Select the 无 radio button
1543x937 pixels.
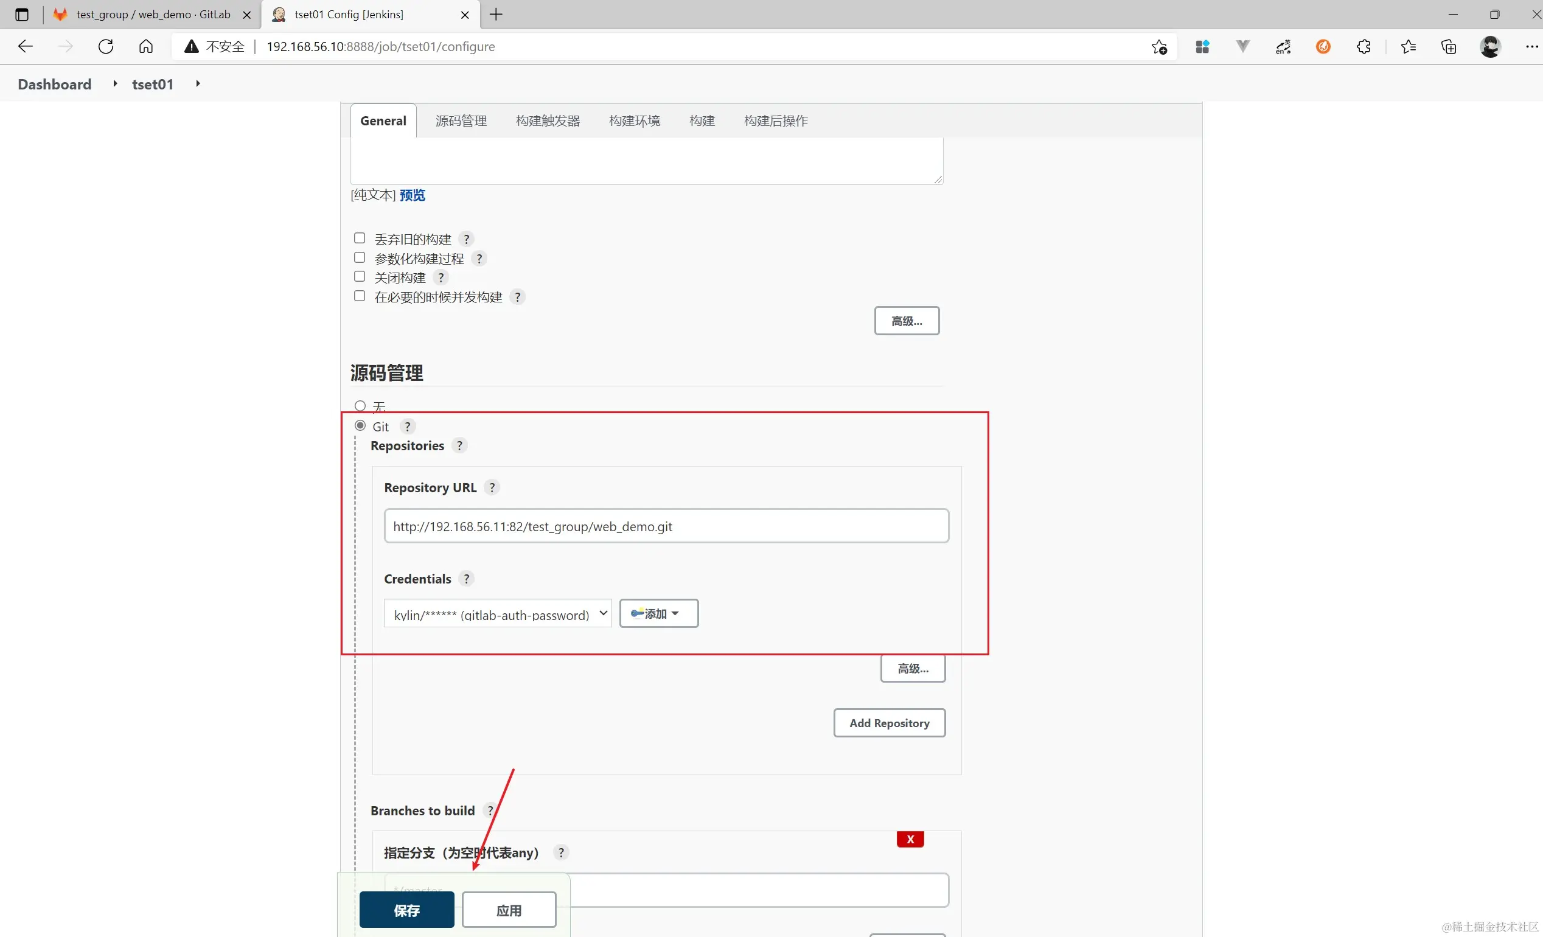pos(360,406)
